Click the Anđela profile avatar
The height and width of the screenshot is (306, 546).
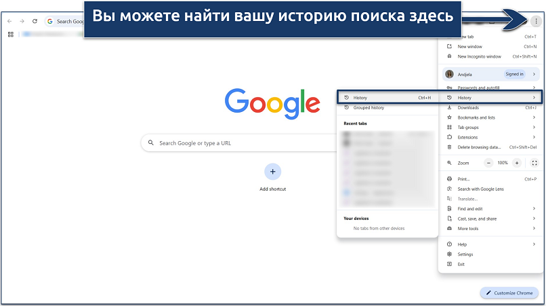[450, 74]
